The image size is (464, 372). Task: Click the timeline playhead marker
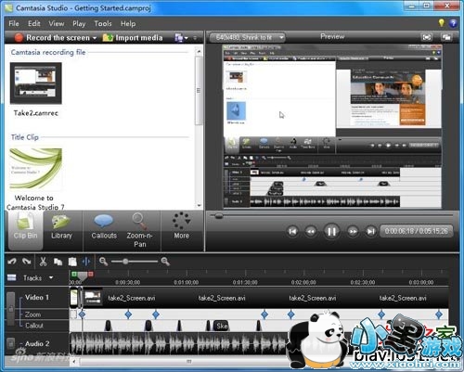82,276
